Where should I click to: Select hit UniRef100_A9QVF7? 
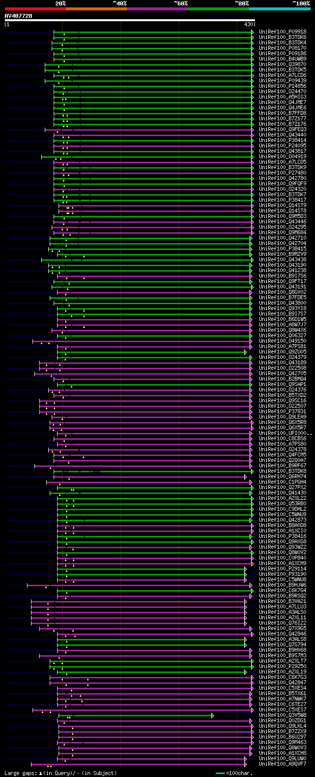pos(283,764)
